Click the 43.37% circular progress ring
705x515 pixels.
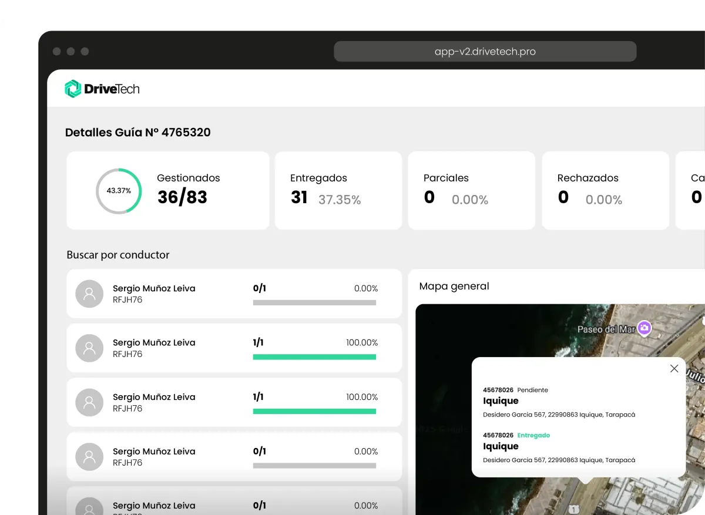pos(119,191)
